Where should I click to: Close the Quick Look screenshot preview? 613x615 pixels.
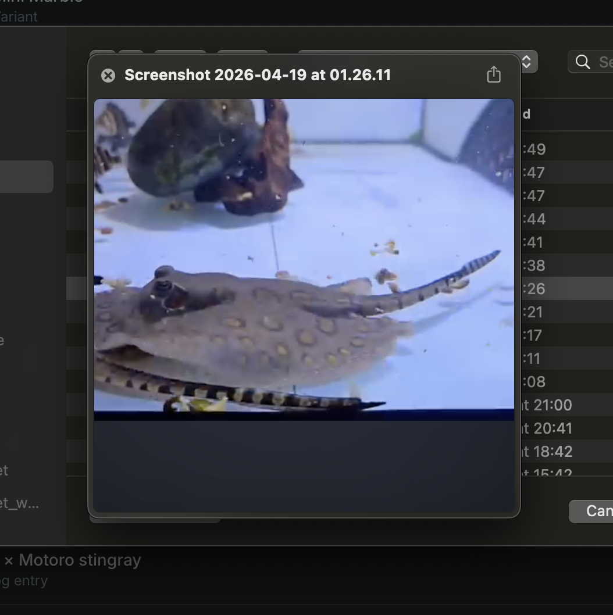(x=108, y=76)
